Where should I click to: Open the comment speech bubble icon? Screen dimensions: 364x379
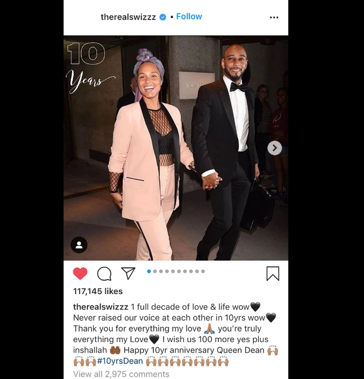(x=104, y=274)
